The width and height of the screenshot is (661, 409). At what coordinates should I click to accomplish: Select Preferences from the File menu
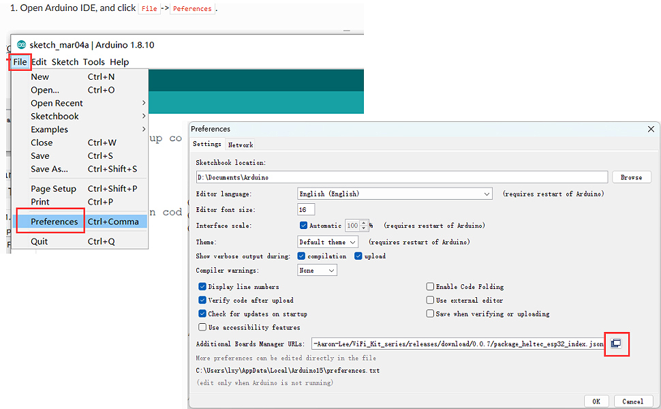[x=55, y=222]
